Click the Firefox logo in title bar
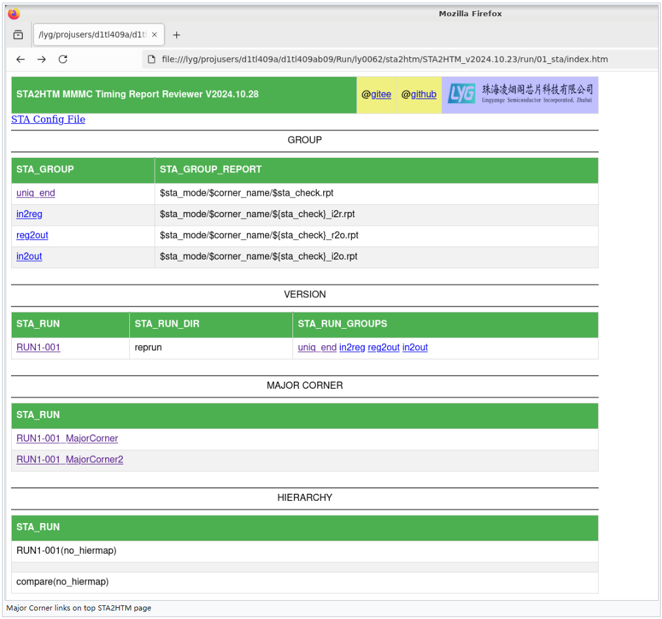Image resolution: width=662 pixels, height=619 pixels. 14,14
